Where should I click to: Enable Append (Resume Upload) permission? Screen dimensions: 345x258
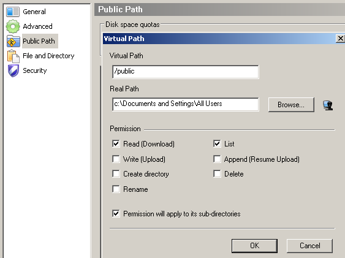tap(217, 159)
